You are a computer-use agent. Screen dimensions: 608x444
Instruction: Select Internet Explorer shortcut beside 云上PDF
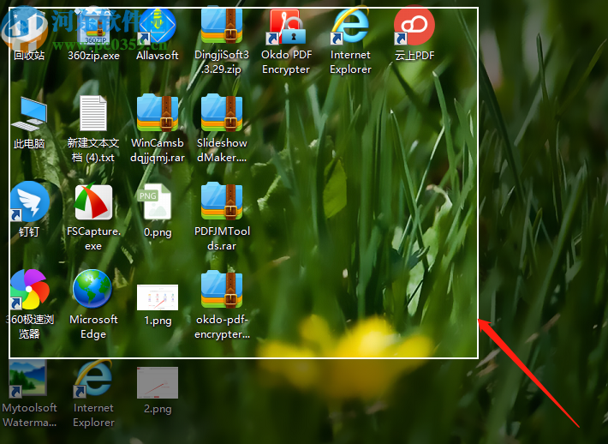pyautogui.click(x=350, y=41)
